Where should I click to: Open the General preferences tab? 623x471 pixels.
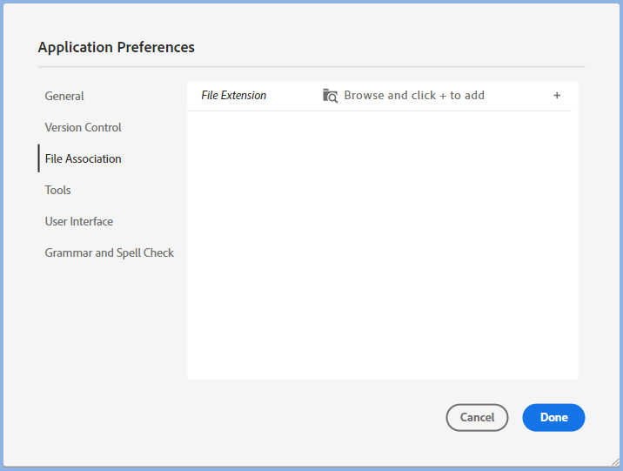[x=64, y=96]
